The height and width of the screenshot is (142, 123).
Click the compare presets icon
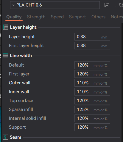tap(114, 5)
